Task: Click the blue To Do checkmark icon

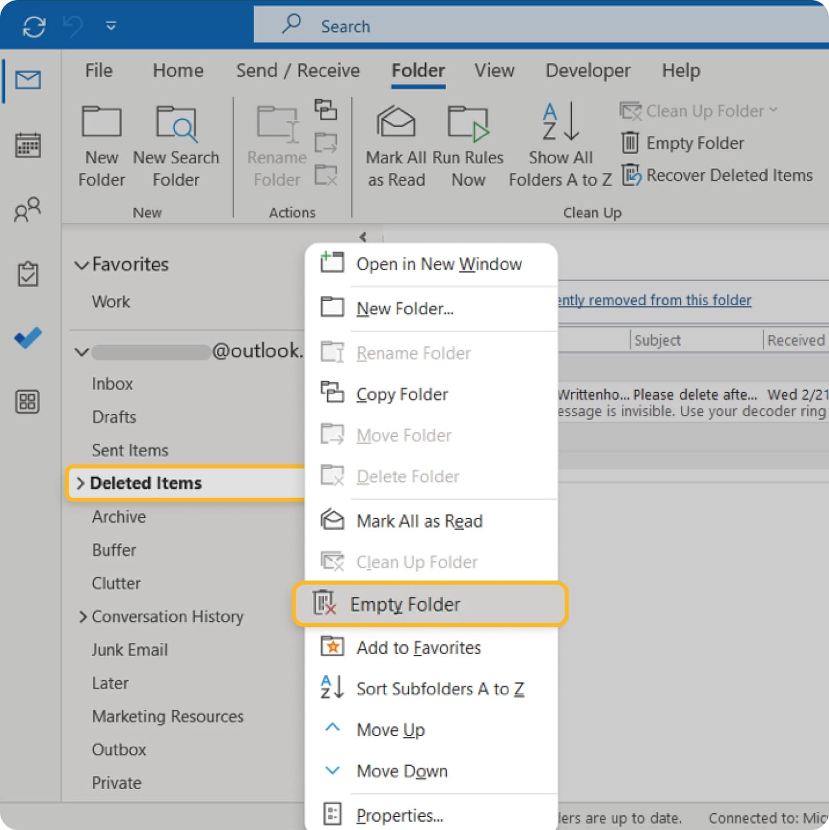Action: coord(28,338)
